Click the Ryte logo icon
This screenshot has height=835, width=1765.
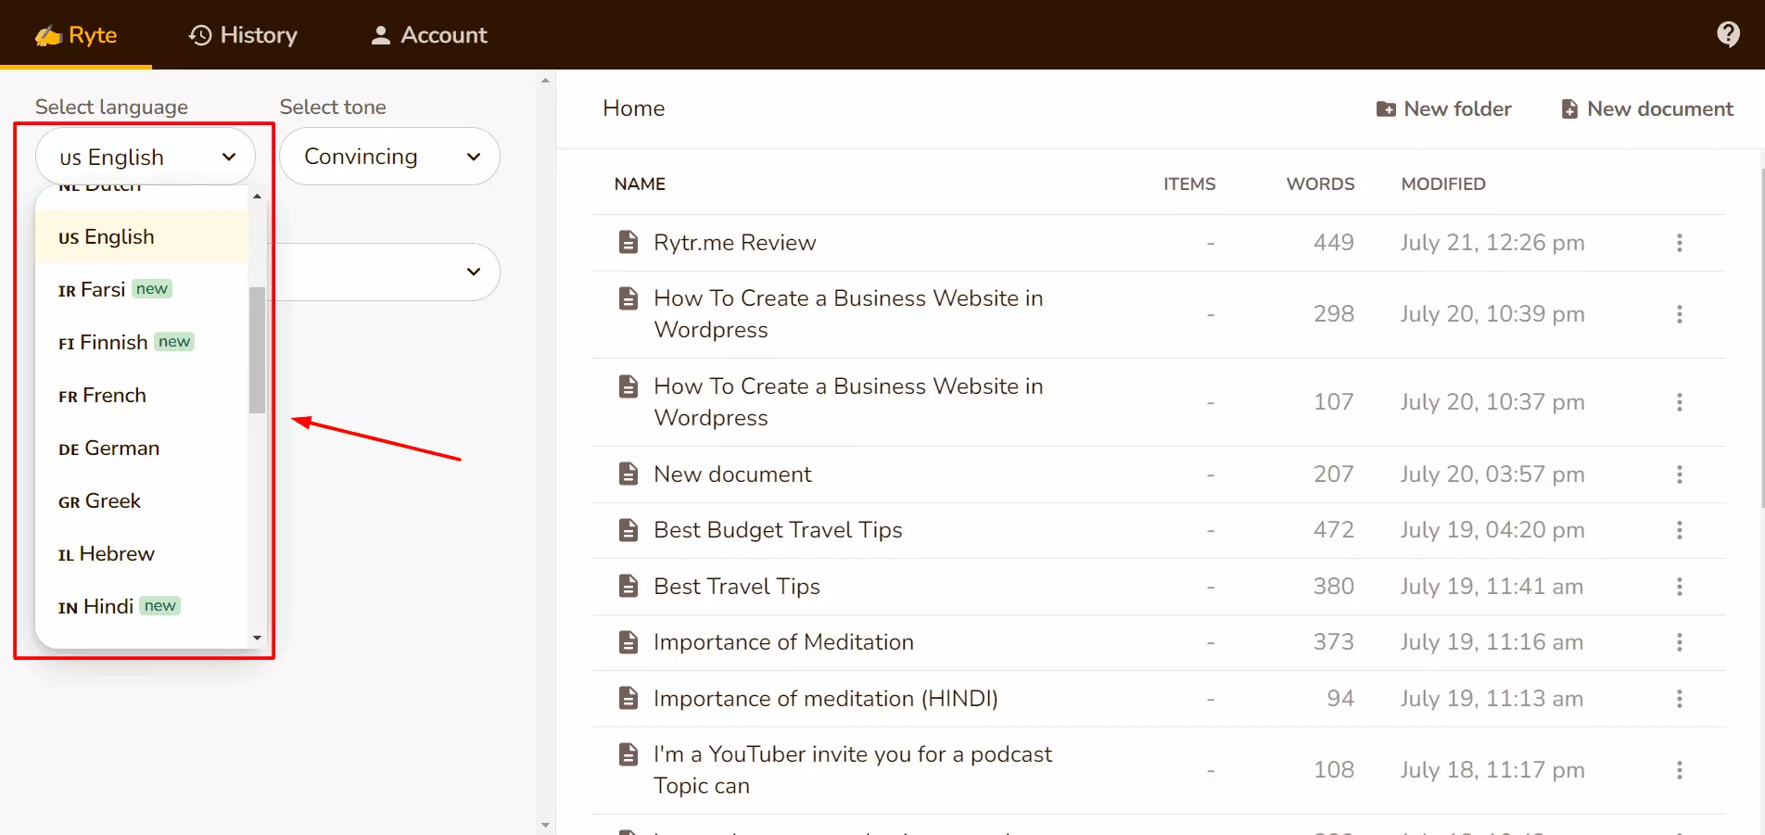48,36
